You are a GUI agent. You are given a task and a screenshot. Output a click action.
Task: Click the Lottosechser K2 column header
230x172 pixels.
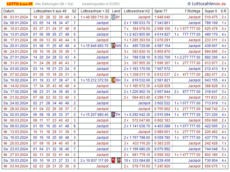click(137, 11)
